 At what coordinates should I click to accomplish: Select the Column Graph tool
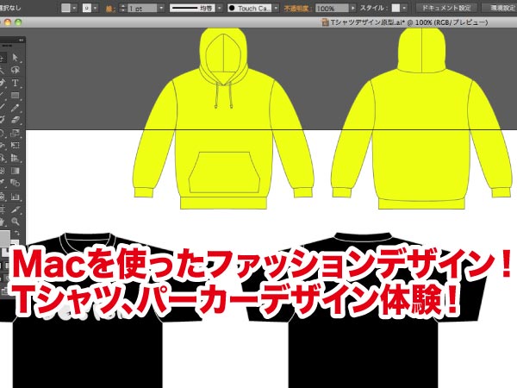pyautogui.click(x=15, y=197)
